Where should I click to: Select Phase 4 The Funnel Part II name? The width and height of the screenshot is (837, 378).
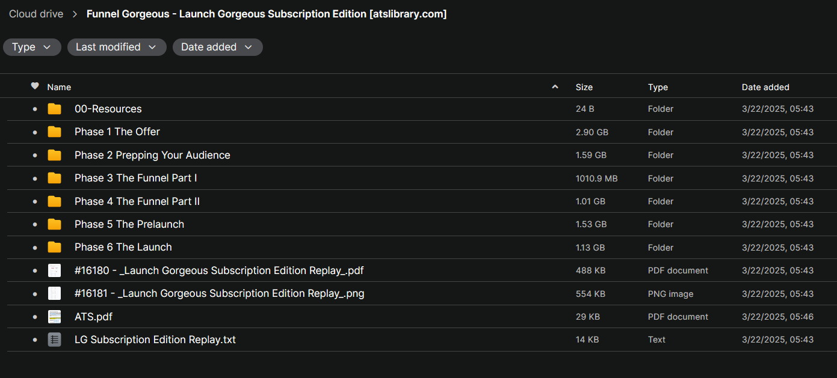coord(137,201)
